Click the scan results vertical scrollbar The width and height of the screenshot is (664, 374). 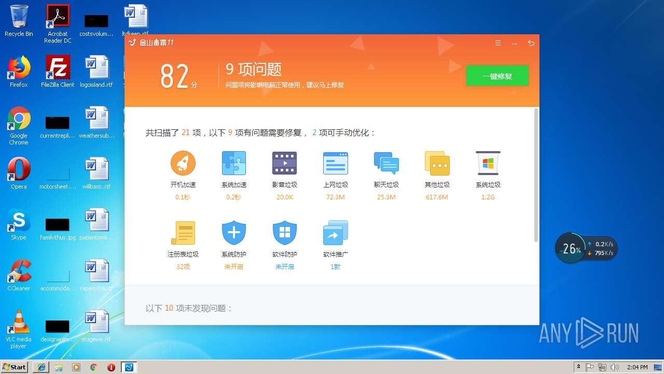click(x=536, y=175)
